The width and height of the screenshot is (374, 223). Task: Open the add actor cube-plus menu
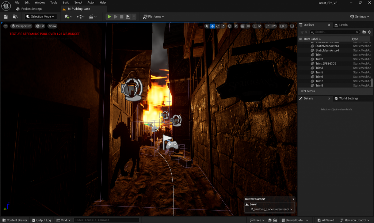click(x=68, y=16)
